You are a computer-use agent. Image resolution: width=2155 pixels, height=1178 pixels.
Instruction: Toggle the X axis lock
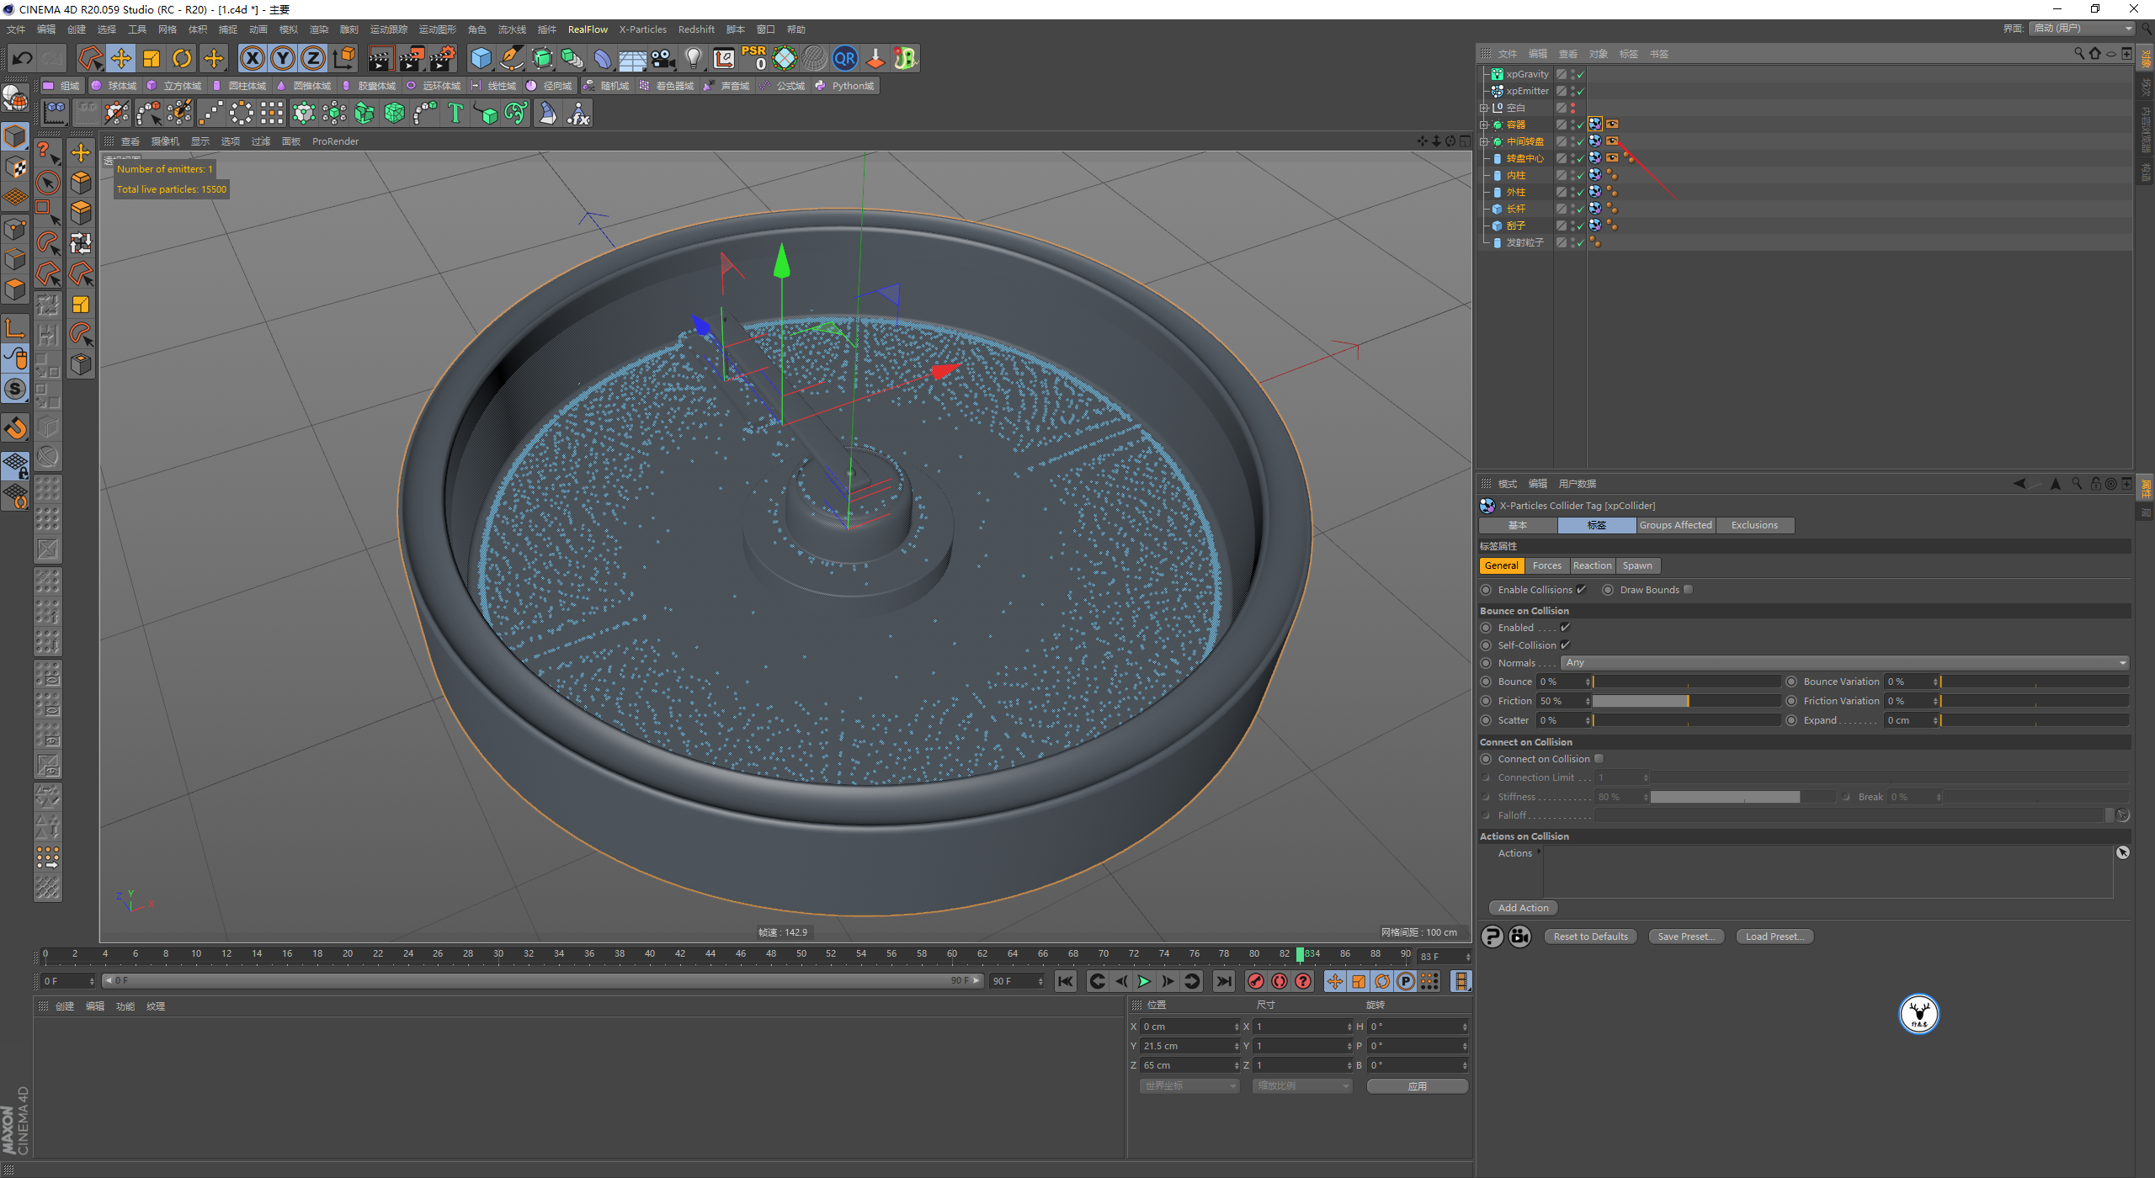pos(252,58)
